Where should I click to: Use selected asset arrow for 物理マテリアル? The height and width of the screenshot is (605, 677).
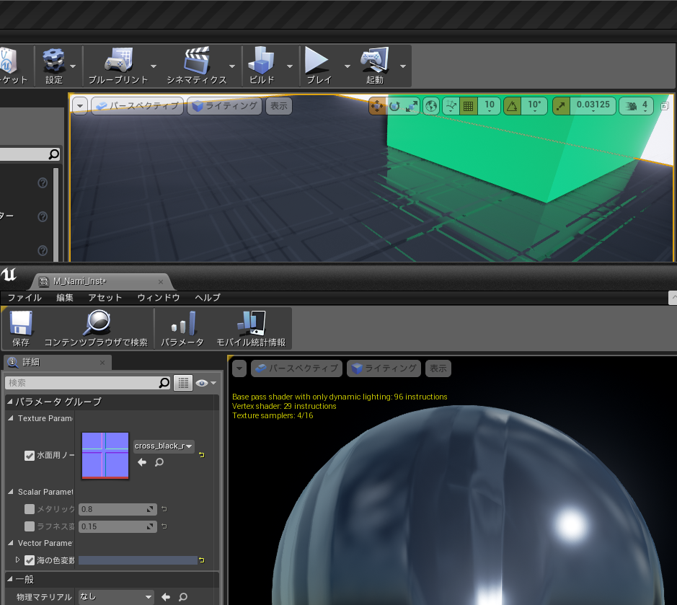click(x=166, y=597)
